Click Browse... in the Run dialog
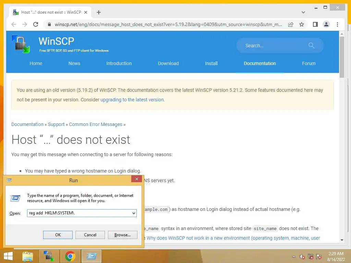The height and width of the screenshot is (263, 351). click(x=122, y=235)
